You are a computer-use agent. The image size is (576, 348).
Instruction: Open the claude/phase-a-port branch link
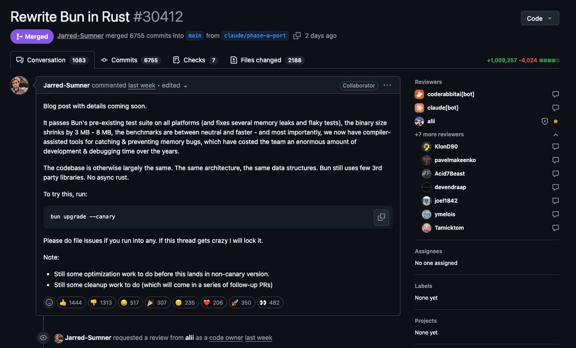point(255,36)
